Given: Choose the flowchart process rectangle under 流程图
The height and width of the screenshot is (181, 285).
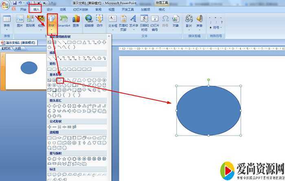Looking at the screenshot, I should click(49, 138).
